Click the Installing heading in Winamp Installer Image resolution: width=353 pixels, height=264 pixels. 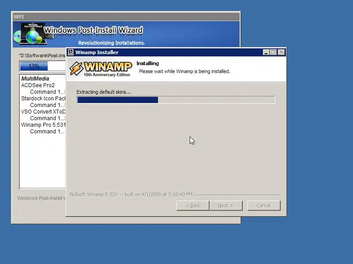(x=148, y=63)
